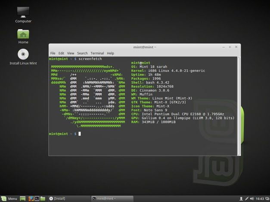Click the 'WM Theme: Linux Mint (Mint-X)' line
270x202 pixels.
(161, 98)
